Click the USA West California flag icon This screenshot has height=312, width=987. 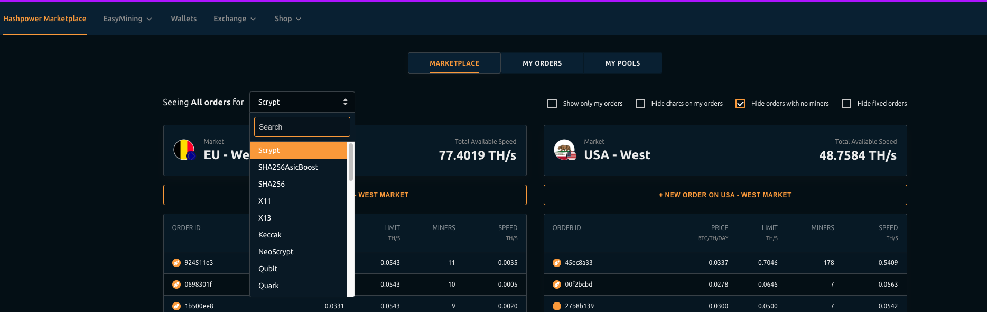[565, 150]
